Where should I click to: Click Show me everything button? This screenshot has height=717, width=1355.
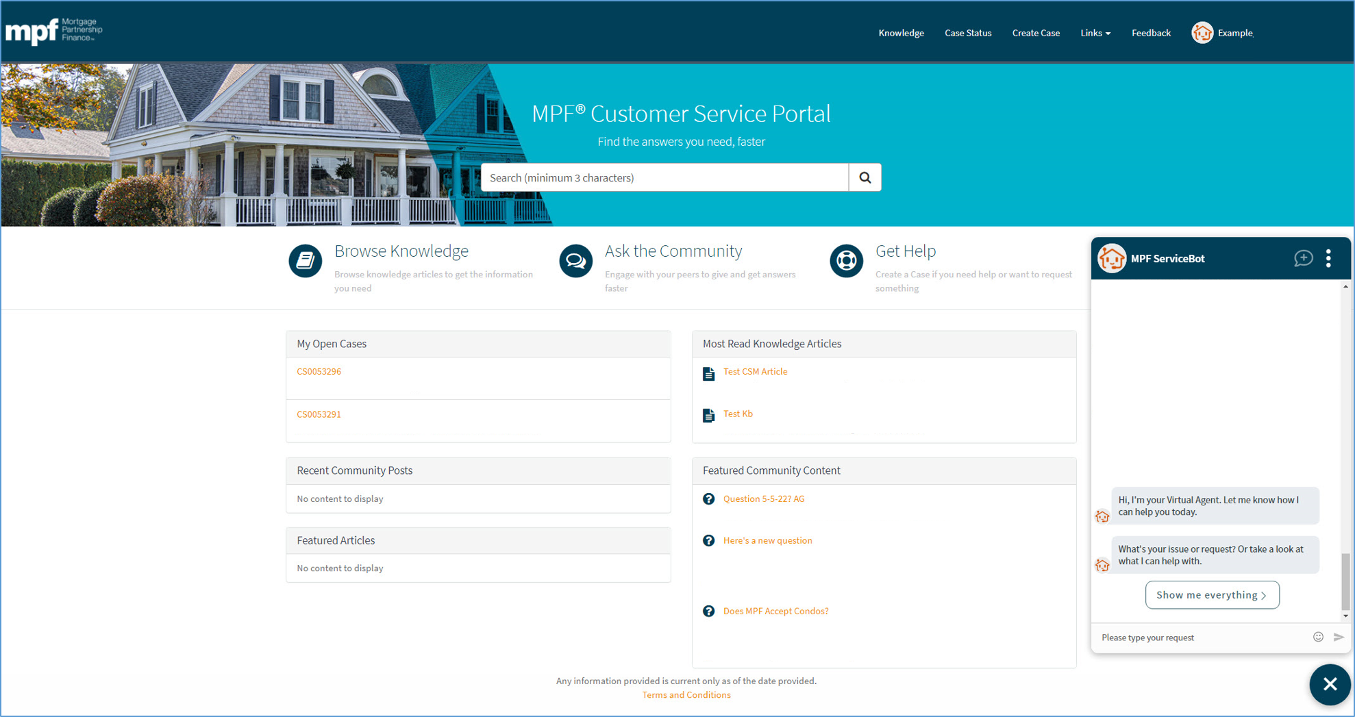tap(1212, 594)
